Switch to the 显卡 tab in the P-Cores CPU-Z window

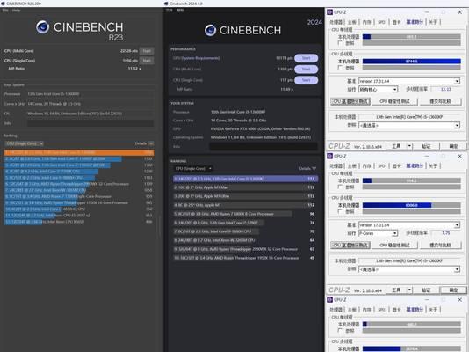coord(396,166)
